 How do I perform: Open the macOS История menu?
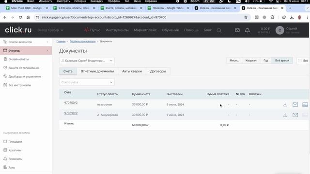80,1
